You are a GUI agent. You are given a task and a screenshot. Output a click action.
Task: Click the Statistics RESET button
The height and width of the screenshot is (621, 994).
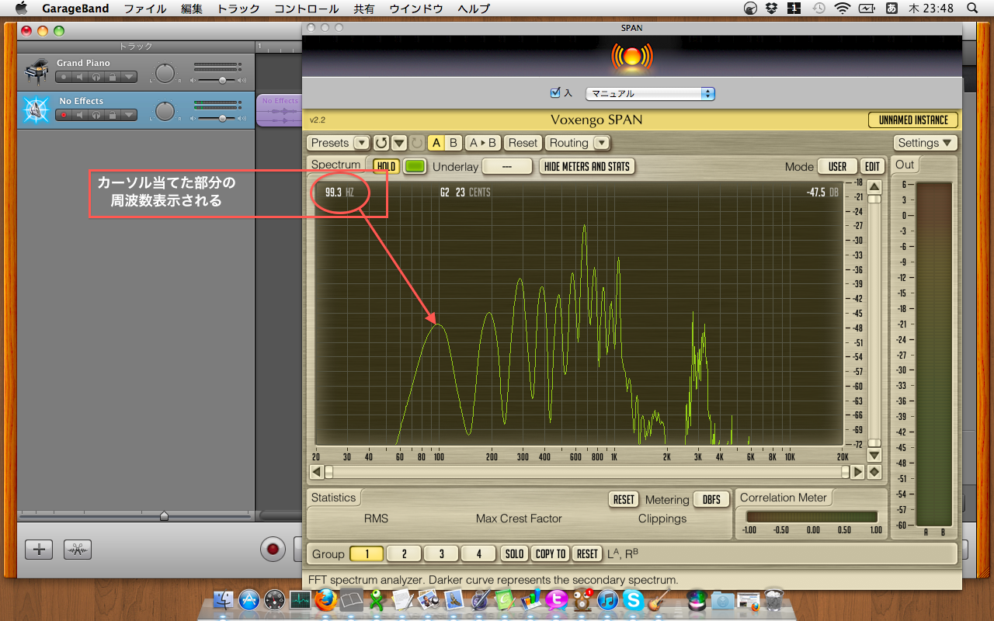tap(624, 500)
